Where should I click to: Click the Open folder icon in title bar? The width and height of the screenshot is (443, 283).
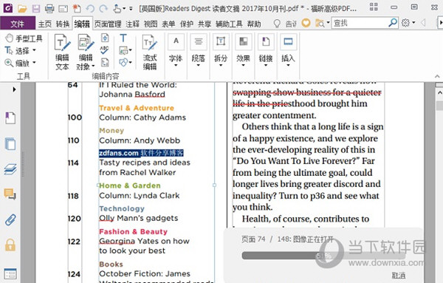tap(22, 8)
